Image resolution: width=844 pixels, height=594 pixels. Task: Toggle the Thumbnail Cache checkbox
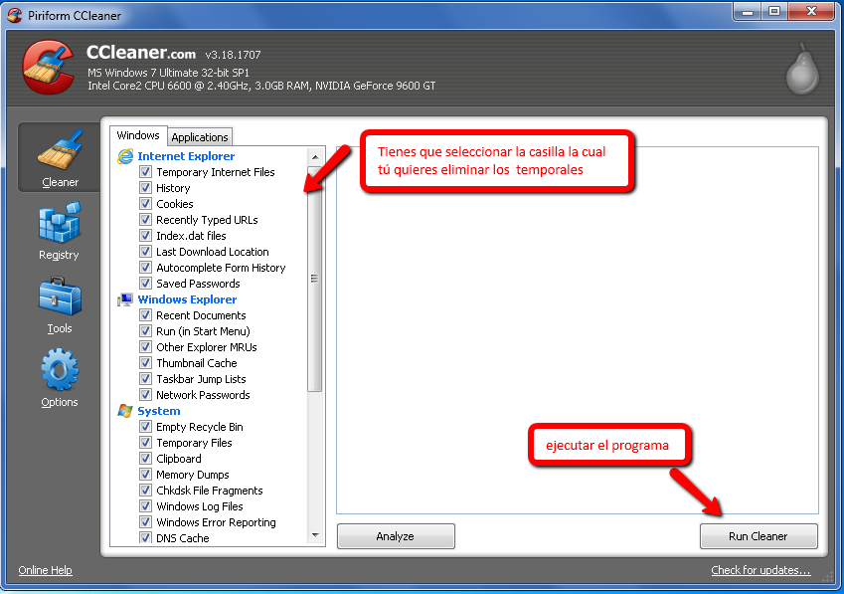coord(145,363)
